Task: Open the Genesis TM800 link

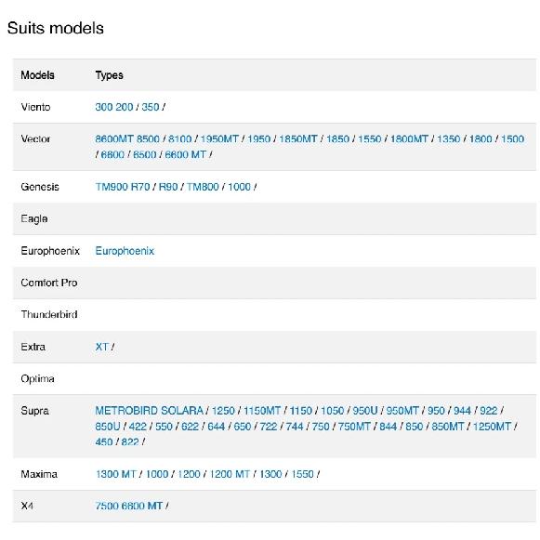Action: [203, 187]
